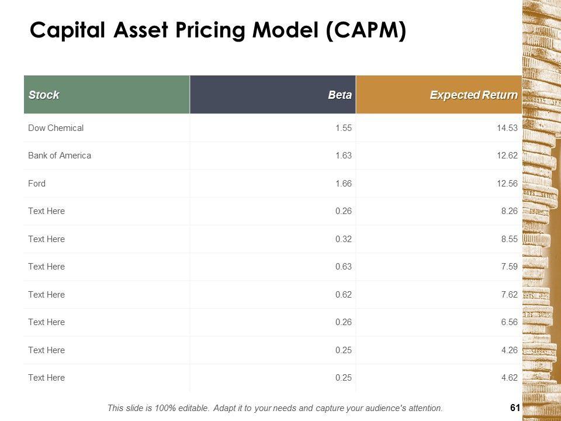The image size is (561, 421).
Task: Click the slide number 61
Action: [515, 408]
